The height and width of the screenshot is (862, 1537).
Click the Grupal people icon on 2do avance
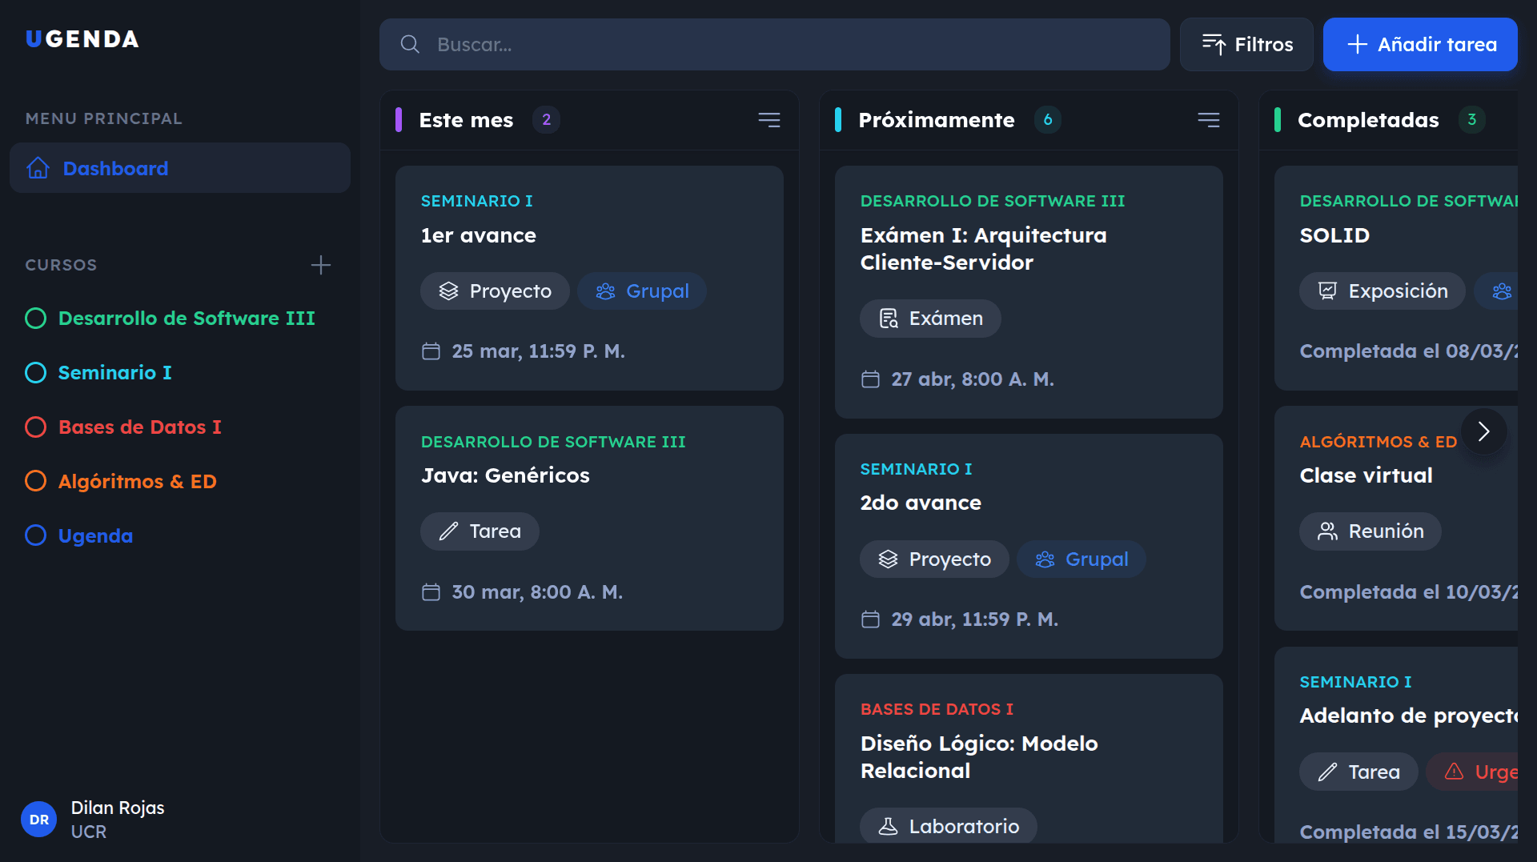(1044, 559)
